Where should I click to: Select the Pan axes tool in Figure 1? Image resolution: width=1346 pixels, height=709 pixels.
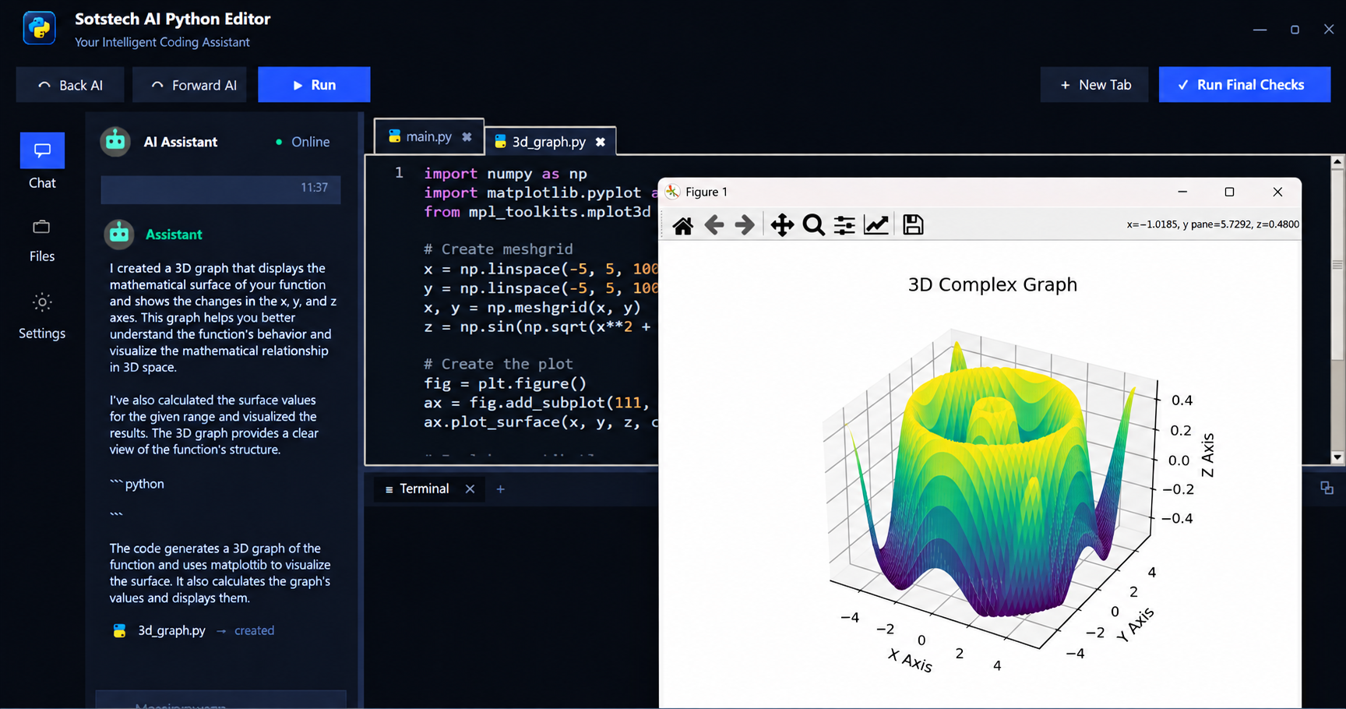[x=782, y=225]
